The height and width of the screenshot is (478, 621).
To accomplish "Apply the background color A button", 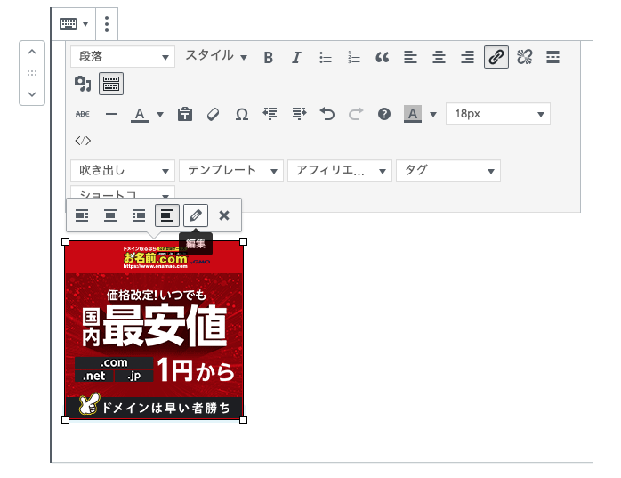I will pos(413,114).
